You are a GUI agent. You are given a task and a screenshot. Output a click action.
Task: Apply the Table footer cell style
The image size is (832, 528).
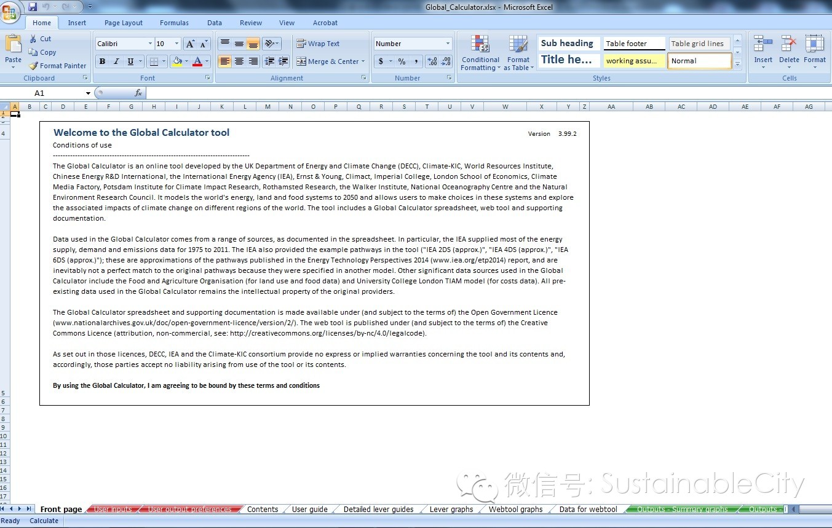coord(634,43)
